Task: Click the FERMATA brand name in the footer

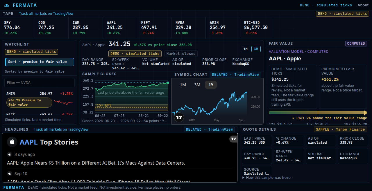Action: coord(14,188)
